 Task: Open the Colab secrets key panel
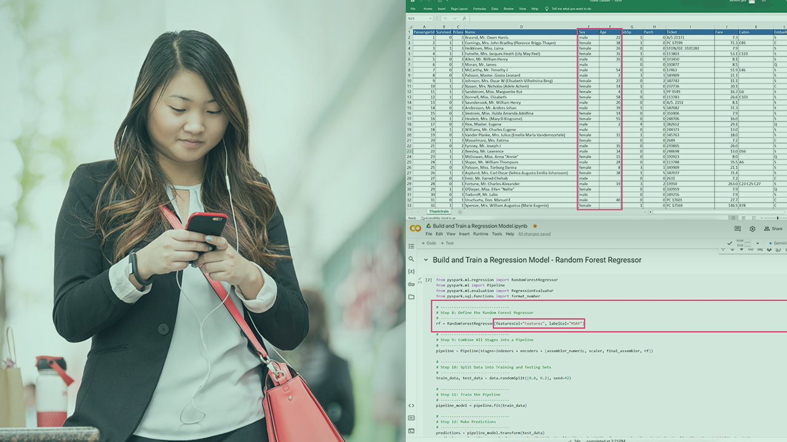411,284
